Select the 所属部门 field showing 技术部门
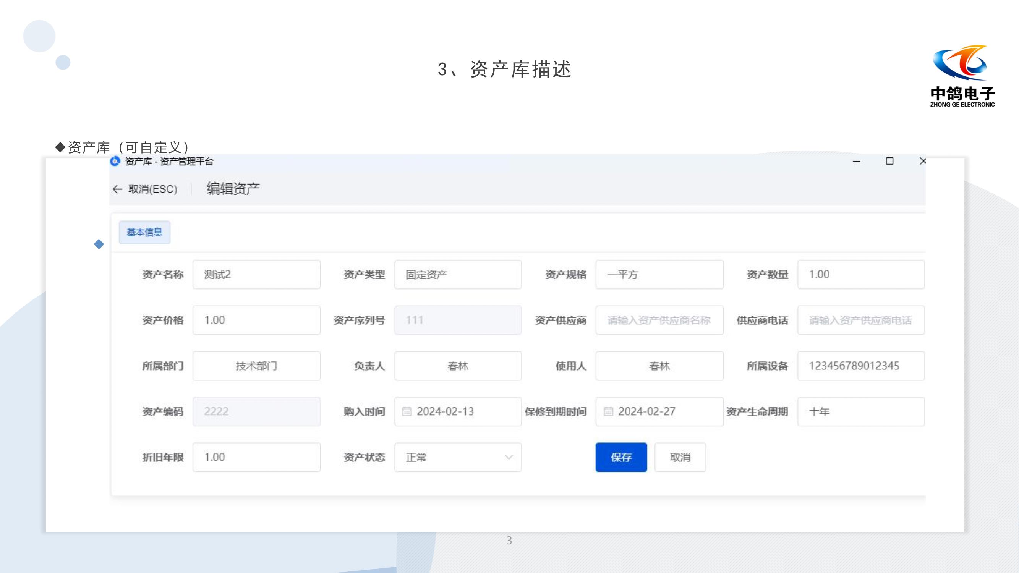1019x573 pixels. 257,366
